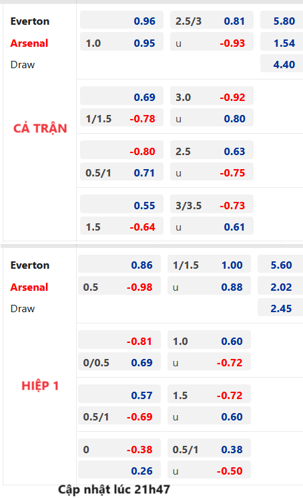This screenshot has height=498, width=303.
Task: Select first-half 0/0.5 handicap odds 0.69
Action: pyautogui.click(x=119, y=362)
